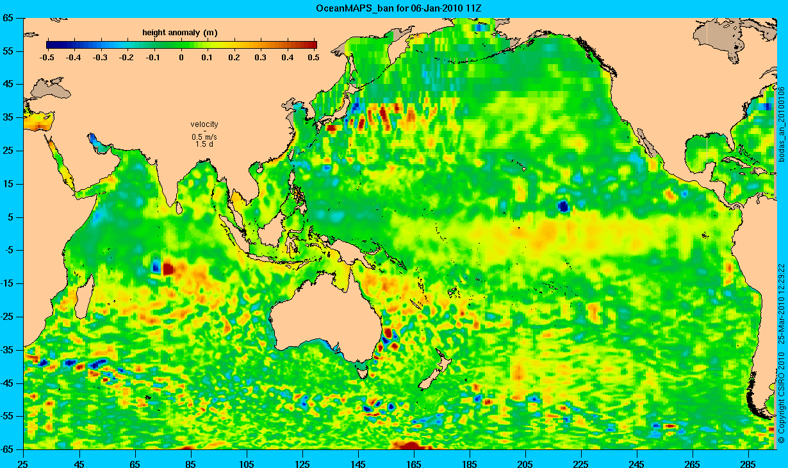Image resolution: width=788 pixels, height=468 pixels.
Task: Click the 'velocity' legend label
Action: click(x=204, y=124)
